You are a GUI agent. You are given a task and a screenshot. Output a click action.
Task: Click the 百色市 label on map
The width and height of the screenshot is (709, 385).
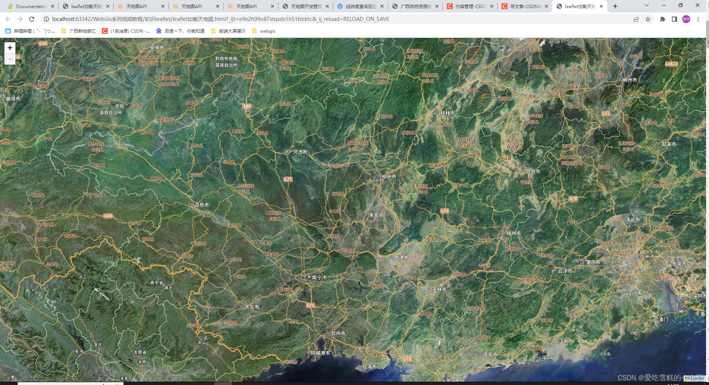[202, 205]
